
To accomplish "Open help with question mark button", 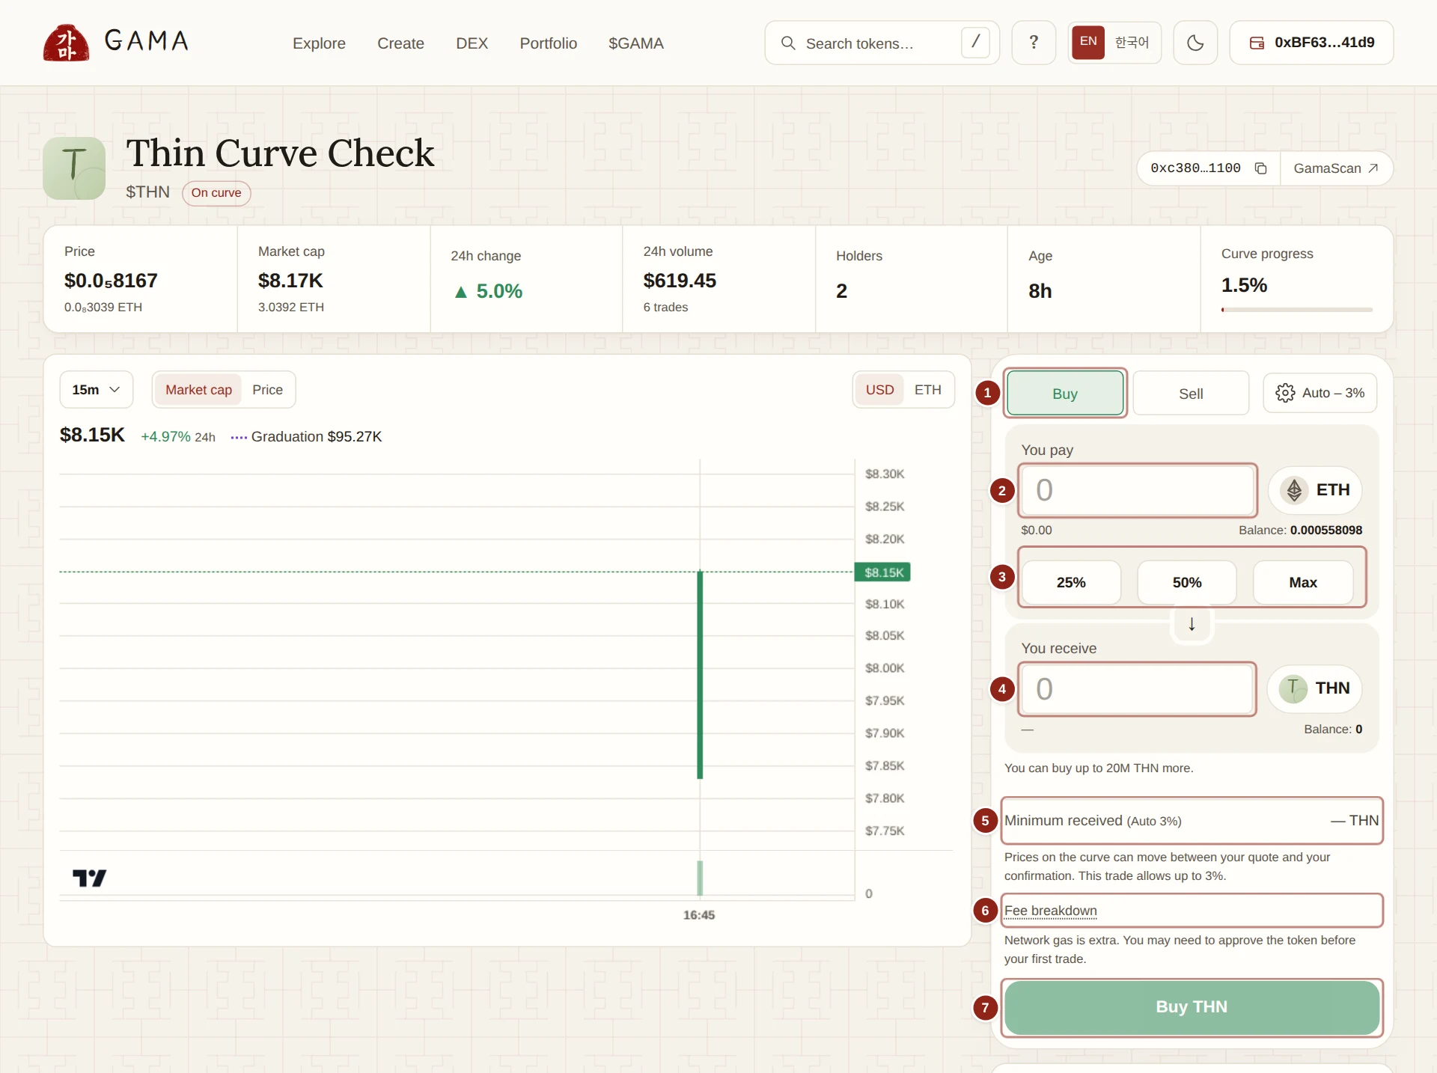I will (x=1034, y=43).
